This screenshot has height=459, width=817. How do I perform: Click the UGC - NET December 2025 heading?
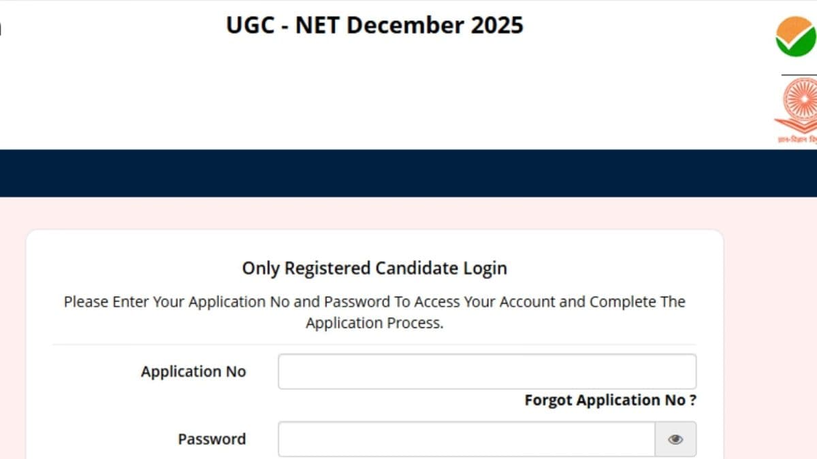(x=374, y=25)
